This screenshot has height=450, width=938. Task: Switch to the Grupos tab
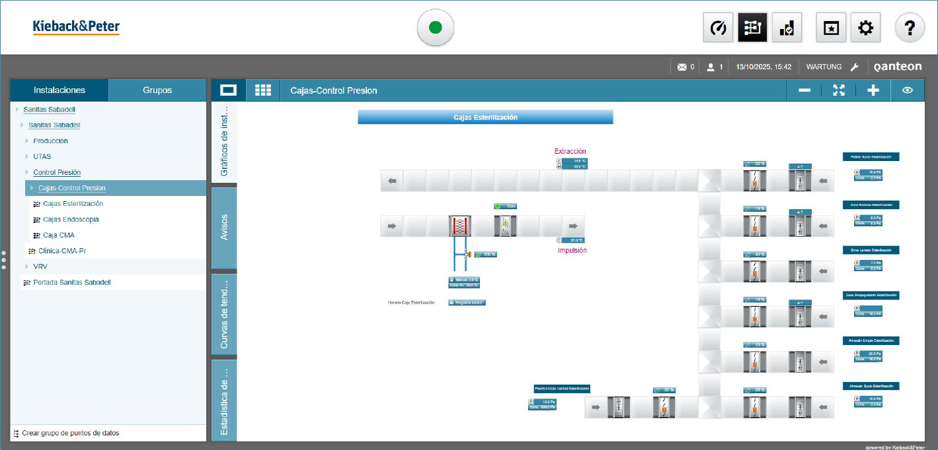(157, 90)
